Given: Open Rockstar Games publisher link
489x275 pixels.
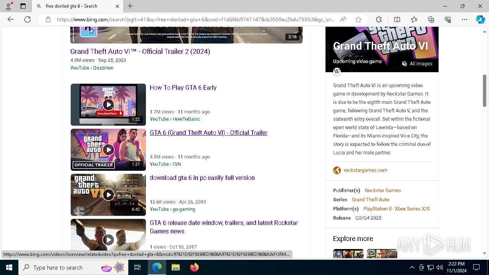Looking at the screenshot, I should click(x=383, y=190).
